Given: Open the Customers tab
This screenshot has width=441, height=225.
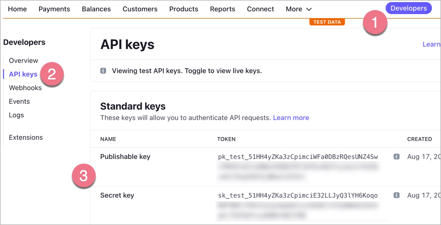Looking at the screenshot, I should [140, 9].
